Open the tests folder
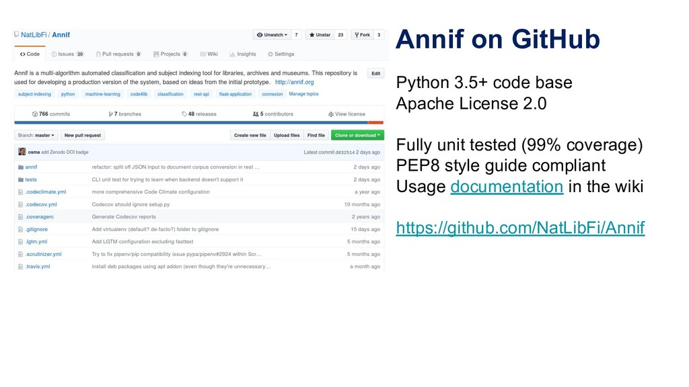 (x=31, y=179)
